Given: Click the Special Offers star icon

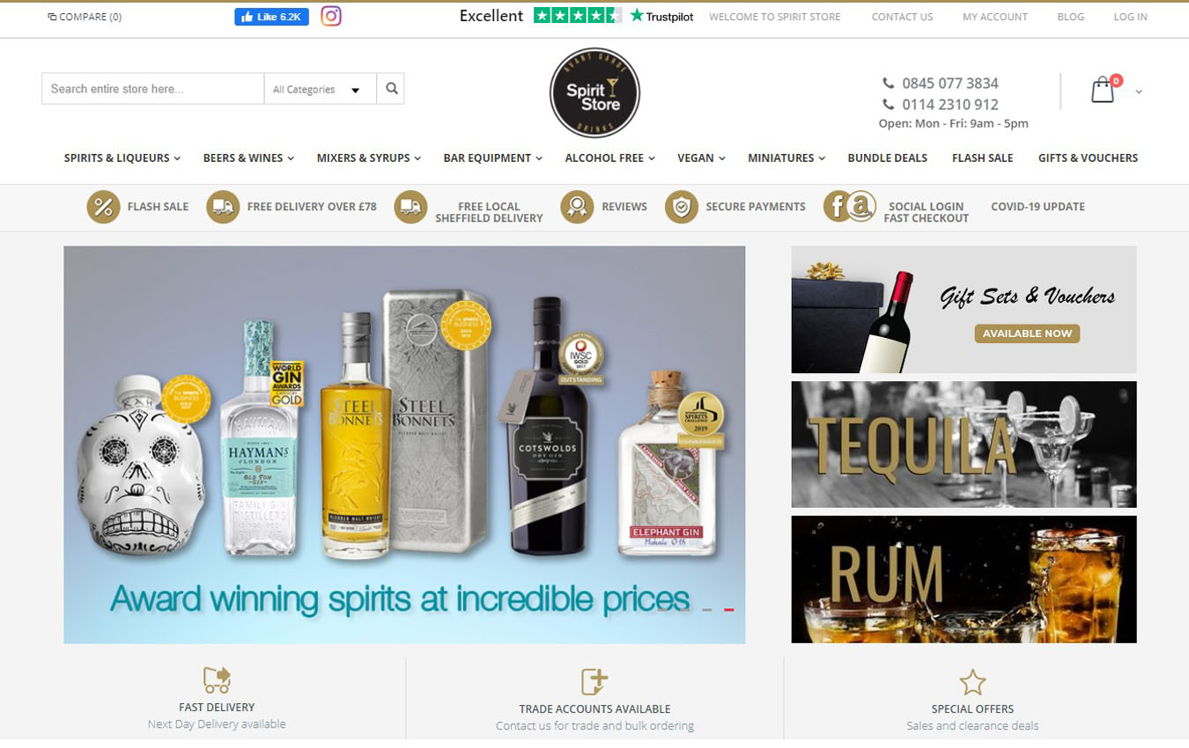Looking at the screenshot, I should pos(972,682).
